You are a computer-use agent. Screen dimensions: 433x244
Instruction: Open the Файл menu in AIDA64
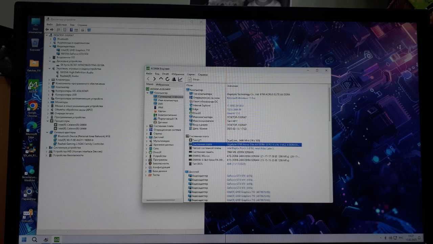coord(149,74)
